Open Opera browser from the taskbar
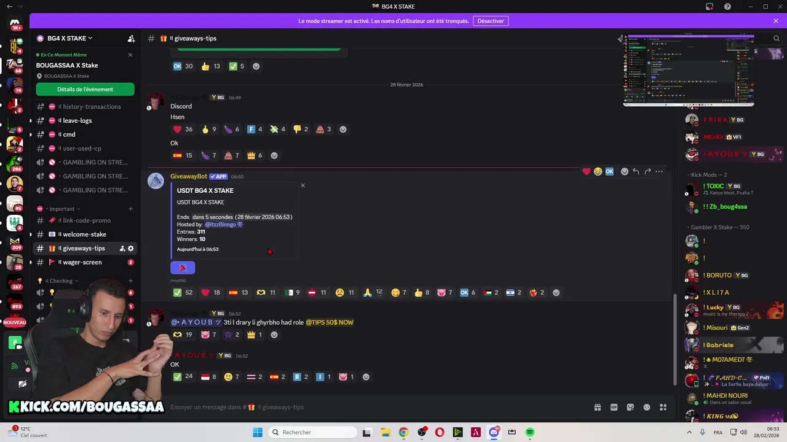The width and height of the screenshot is (787, 442). [440, 432]
